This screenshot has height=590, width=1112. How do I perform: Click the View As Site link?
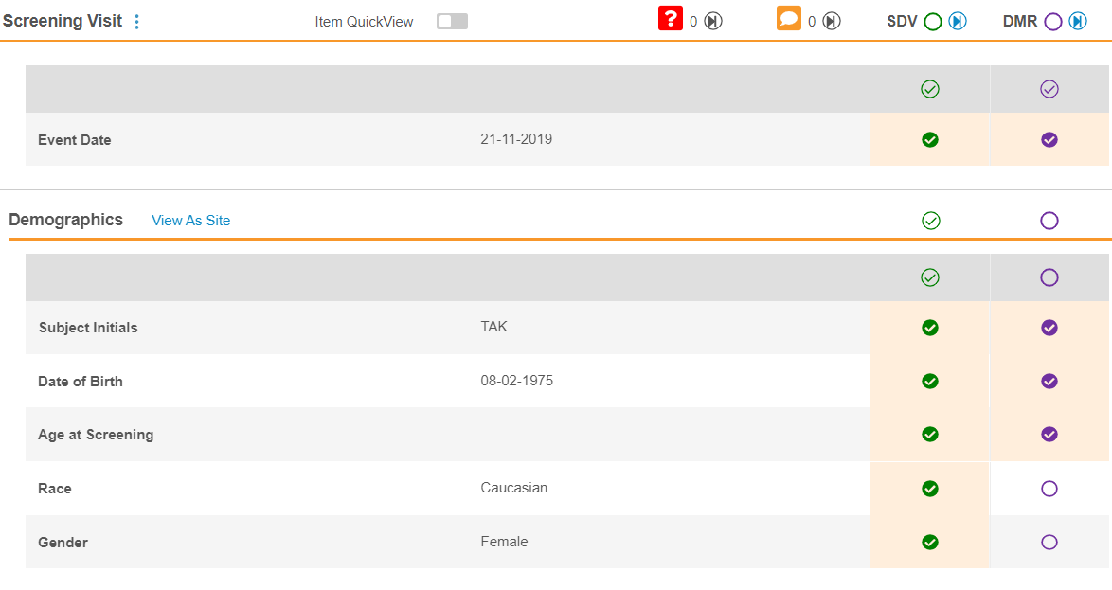tap(190, 221)
